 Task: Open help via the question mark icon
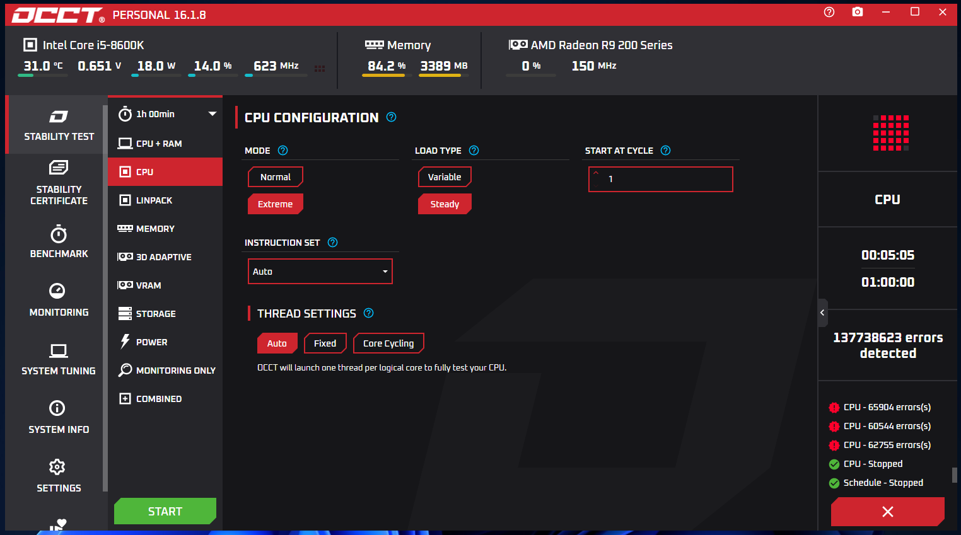[829, 11]
